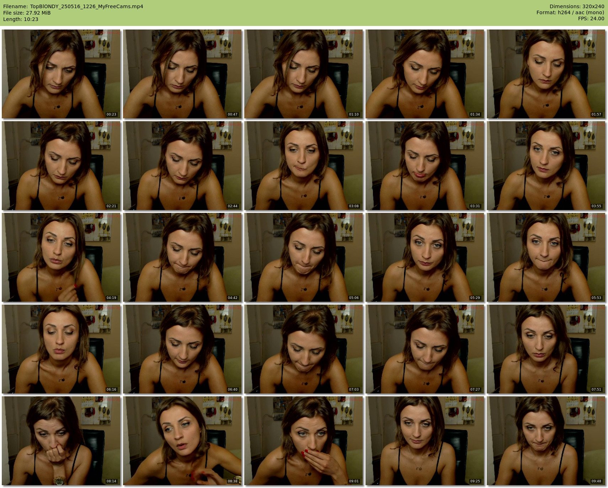The image size is (608, 488).
Task: Open the thumbnail at 04:42
Action: point(182,257)
